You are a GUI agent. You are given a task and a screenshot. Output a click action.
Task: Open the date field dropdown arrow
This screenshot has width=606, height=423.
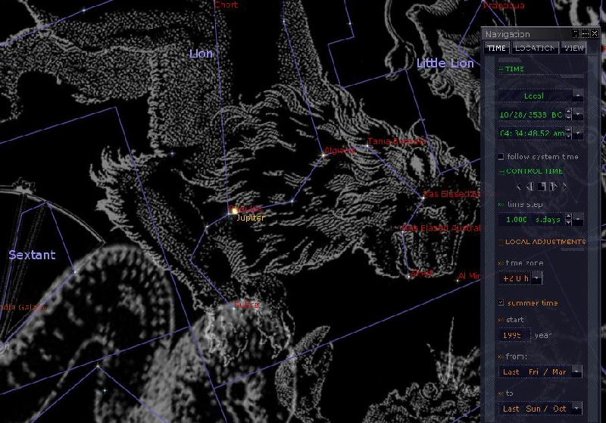click(x=578, y=114)
